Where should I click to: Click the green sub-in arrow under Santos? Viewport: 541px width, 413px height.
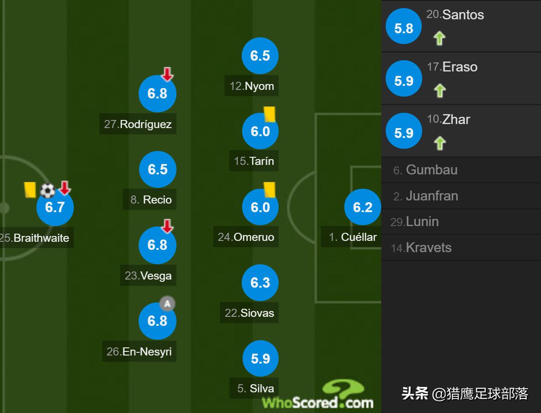click(439, 39)
